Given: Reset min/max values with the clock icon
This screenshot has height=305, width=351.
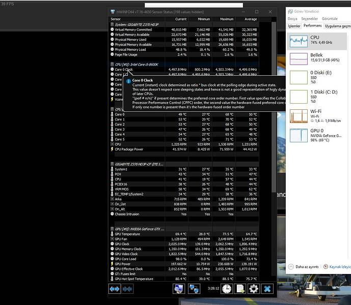Looking at the screenshot, I should pyautogui.click(x=227, y=289).
